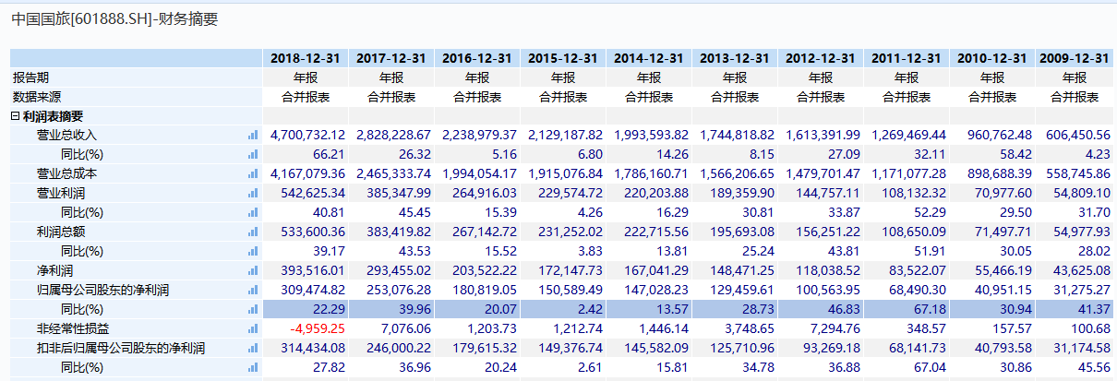Open chart icon for 同比(%) below 营业总收入
Image resolution: width=1117 pixels, height=381 pixels.
(253, 154)
